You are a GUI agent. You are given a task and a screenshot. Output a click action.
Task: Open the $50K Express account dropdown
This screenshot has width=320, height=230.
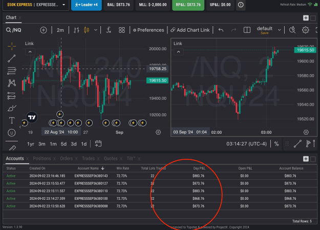click(35, 5)
